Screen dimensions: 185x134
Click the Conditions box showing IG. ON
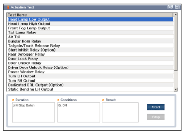pos(79,112)
